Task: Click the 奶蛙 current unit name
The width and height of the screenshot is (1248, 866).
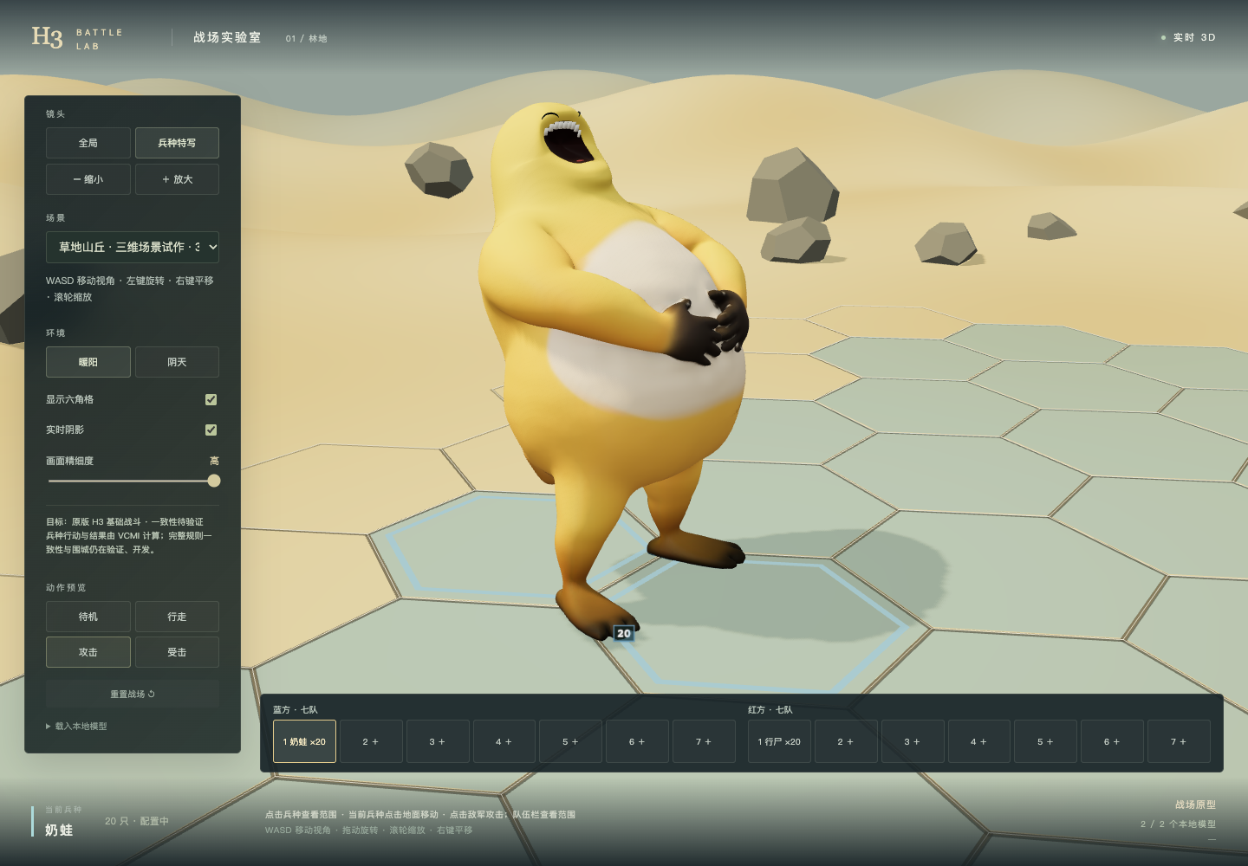Action: coord(59,830)
